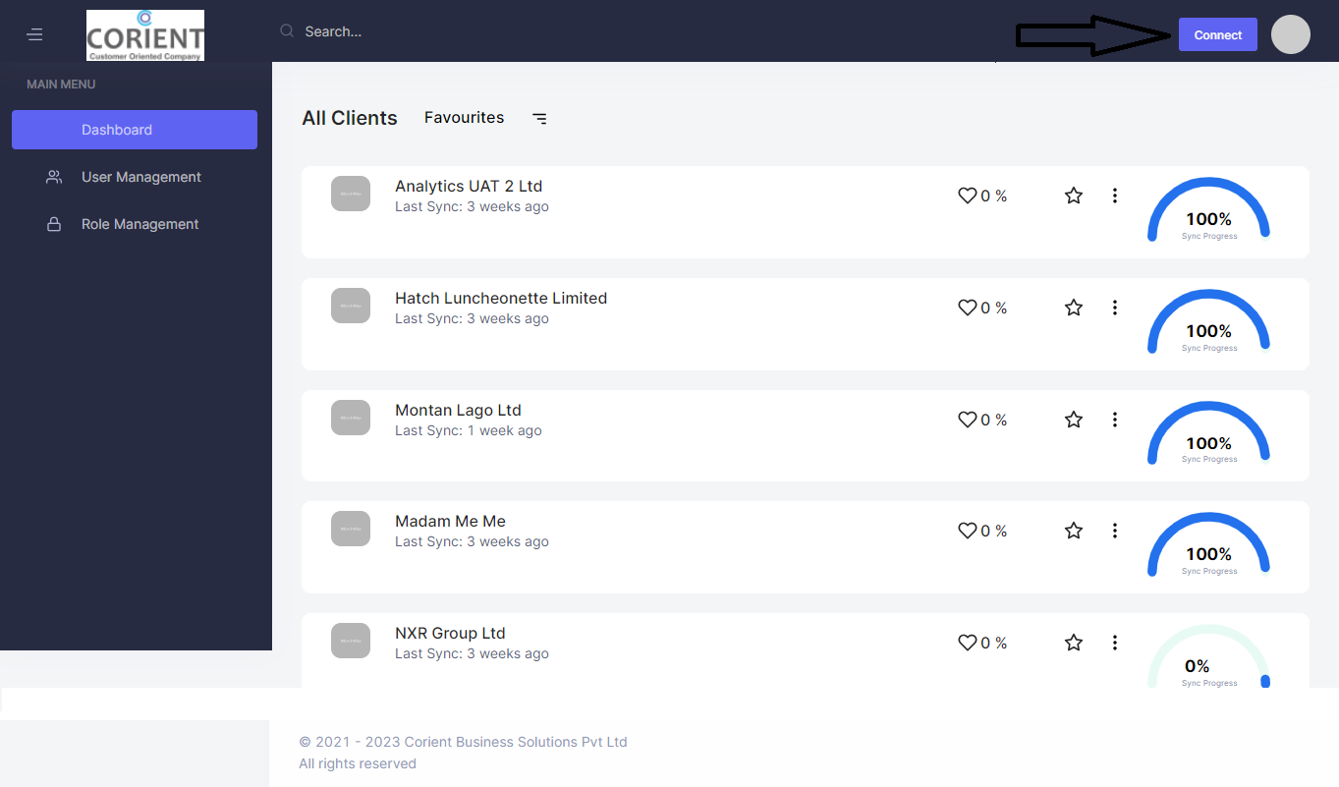The image size is (1339, 787).
Task: Collapse sidebar with hamburger menu icon
Action: coord(34,34)
